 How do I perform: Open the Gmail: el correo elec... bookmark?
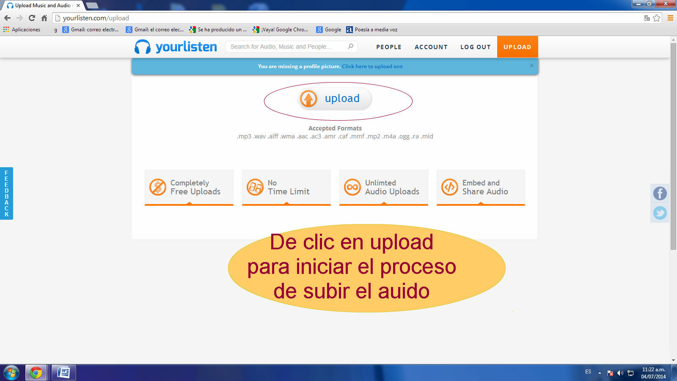coord(155,30)
